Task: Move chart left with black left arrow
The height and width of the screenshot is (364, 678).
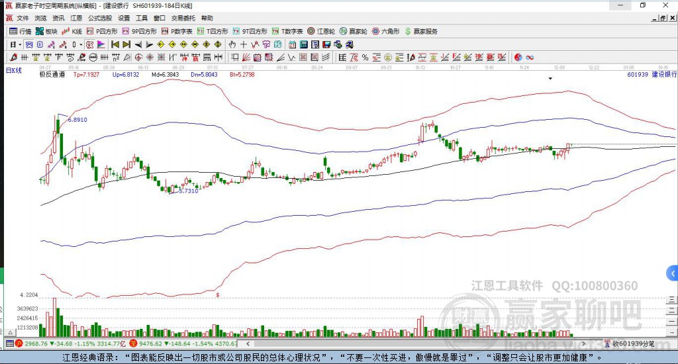Action: 138,44
